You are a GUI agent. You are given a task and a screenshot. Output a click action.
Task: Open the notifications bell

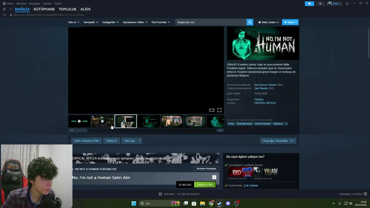320,4
